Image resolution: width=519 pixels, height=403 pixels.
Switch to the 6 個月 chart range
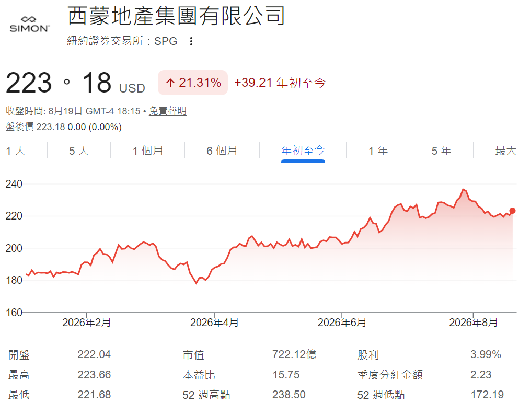[x=222, y=151]
